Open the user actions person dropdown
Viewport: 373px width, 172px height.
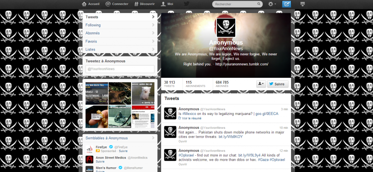(261, 84)
